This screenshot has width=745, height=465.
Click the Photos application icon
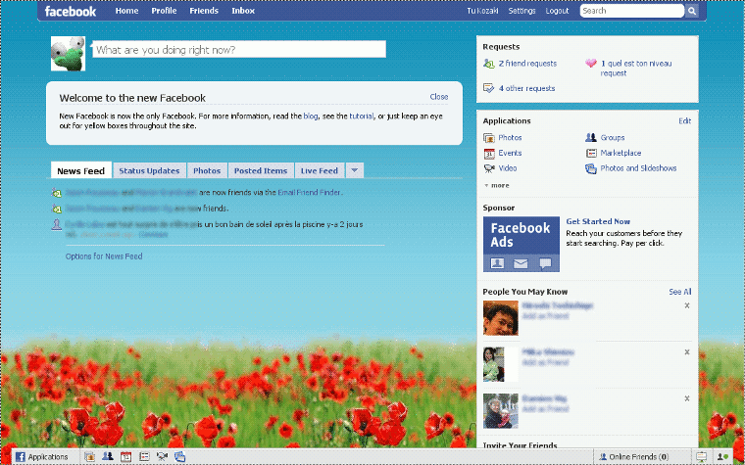(x=489, y=138)
